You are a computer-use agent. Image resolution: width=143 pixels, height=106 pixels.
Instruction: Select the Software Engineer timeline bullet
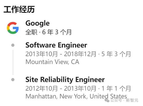13,45
